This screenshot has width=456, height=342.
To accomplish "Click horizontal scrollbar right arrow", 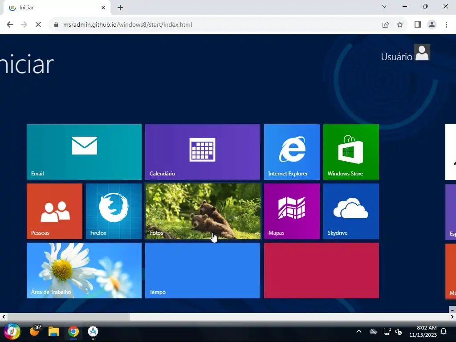I will coord(452,317).
